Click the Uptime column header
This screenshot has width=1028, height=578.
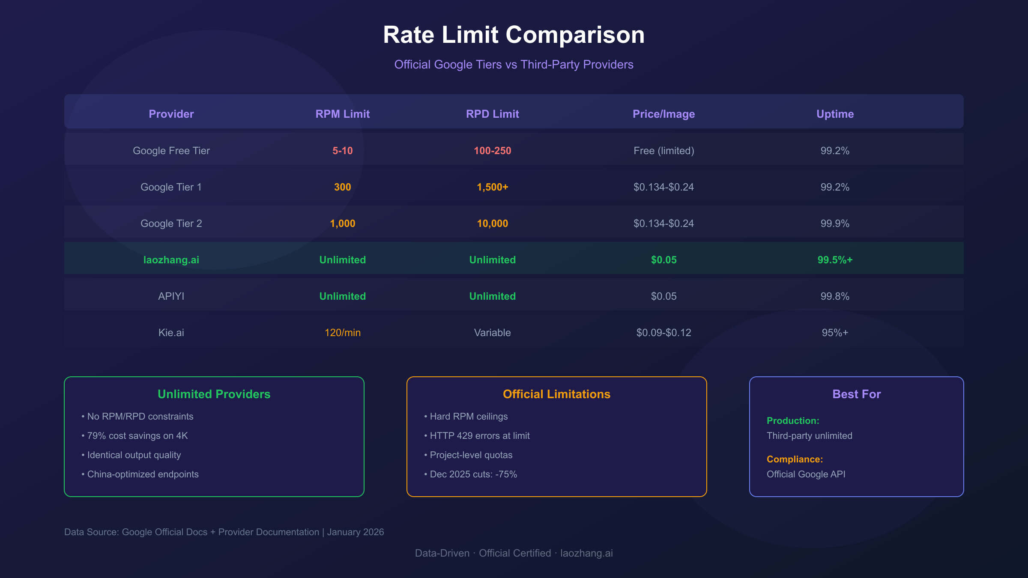point(835,114)
